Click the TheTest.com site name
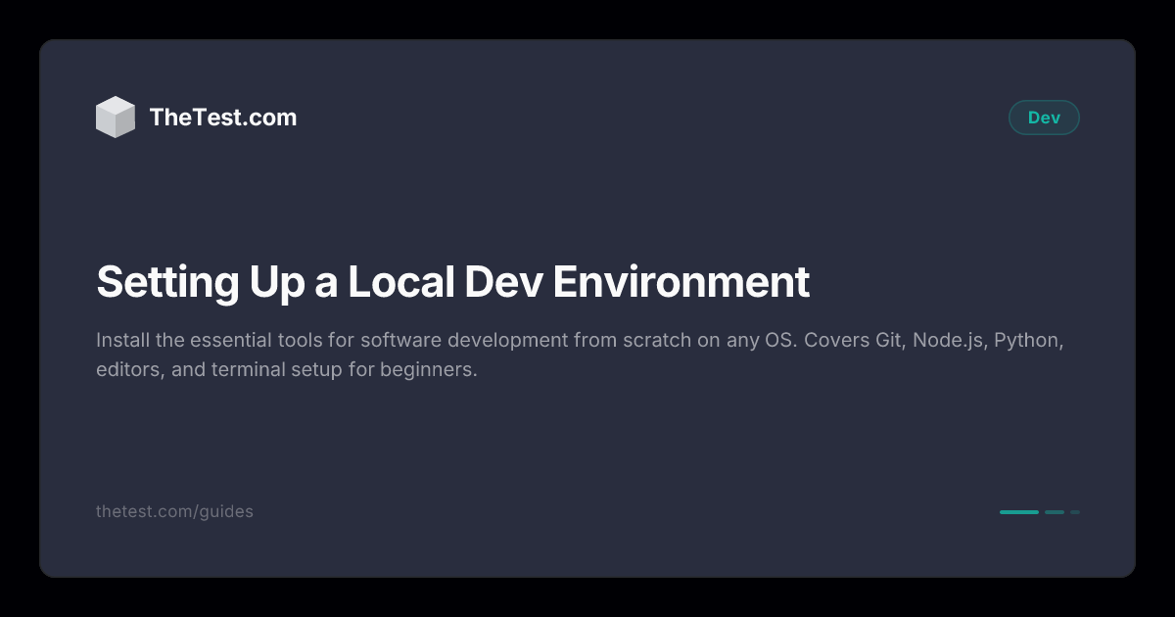The height and width of the screenshot is (617, 1175). (x=223, y=118)
